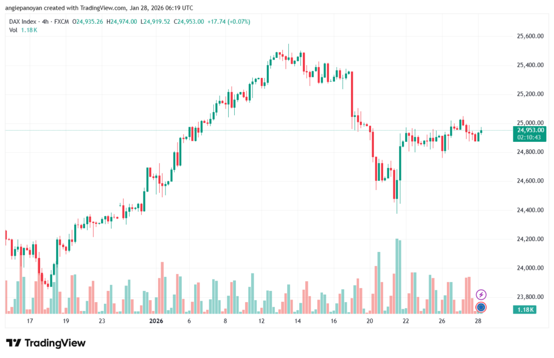Click date 17 on the time axis

coord(30,321)
